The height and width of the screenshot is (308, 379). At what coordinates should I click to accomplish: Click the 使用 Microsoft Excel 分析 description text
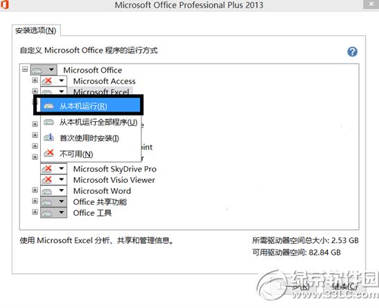[x=97, y=240]
